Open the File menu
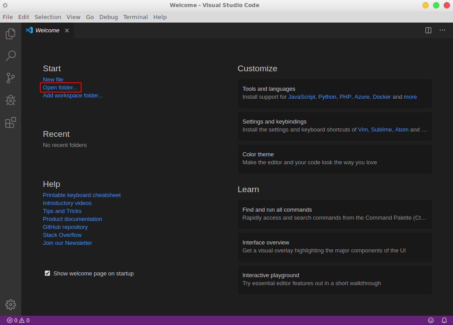The image size is (453, 325). (x=8, y=17)
